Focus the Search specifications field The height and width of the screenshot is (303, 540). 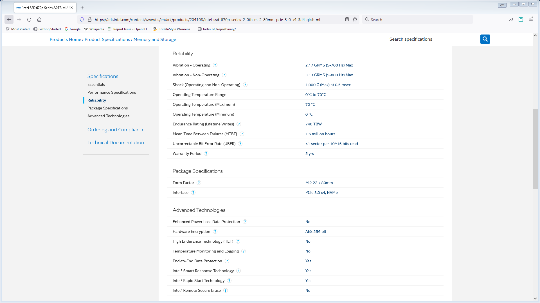point(433,39)
